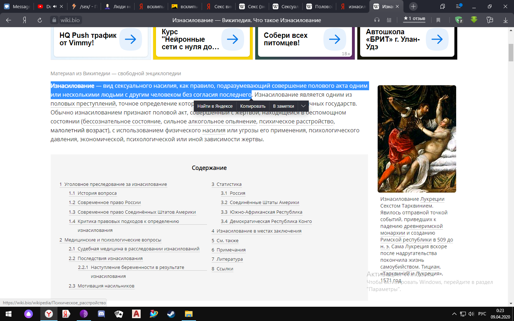Jump to contents section '6 Примечания'

228,250
